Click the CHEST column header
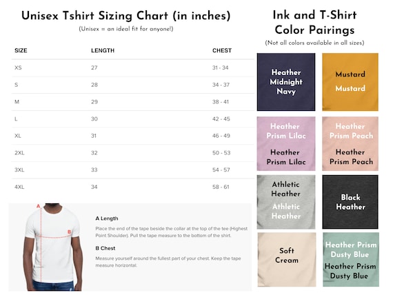The image size is (393, 295). [222, 50]
